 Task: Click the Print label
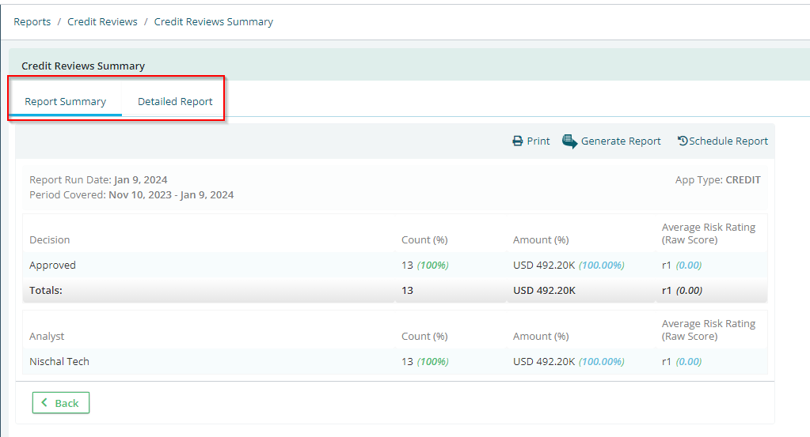[x=538, y=141]
